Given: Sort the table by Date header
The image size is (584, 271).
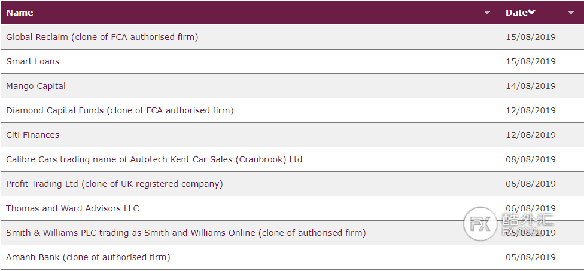Looking at the screenshot, I should click(516, 13).
